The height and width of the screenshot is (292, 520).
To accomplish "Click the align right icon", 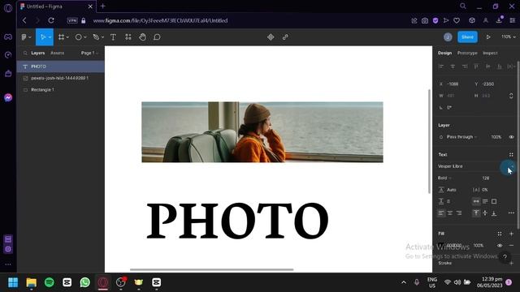I will pos(465,67).
